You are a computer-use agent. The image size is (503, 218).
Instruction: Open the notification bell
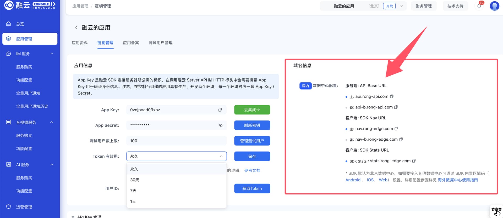pos(479,6)
